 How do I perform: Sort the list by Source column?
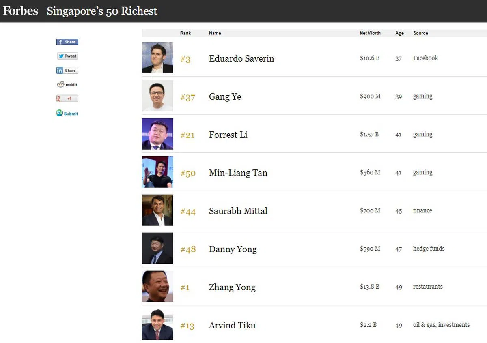click(420, 33)
